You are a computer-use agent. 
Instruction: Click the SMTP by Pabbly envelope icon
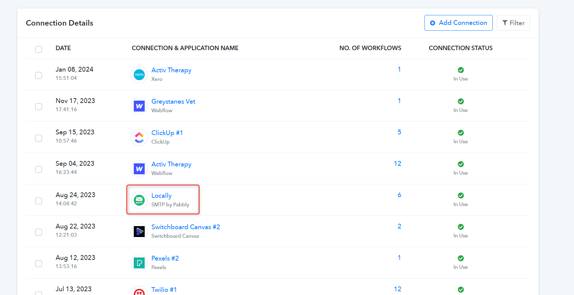[x=139, y=200]
